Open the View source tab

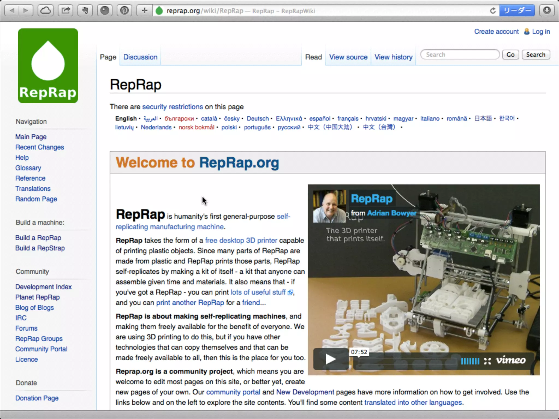pyautogui.click(x=348, y=57)
